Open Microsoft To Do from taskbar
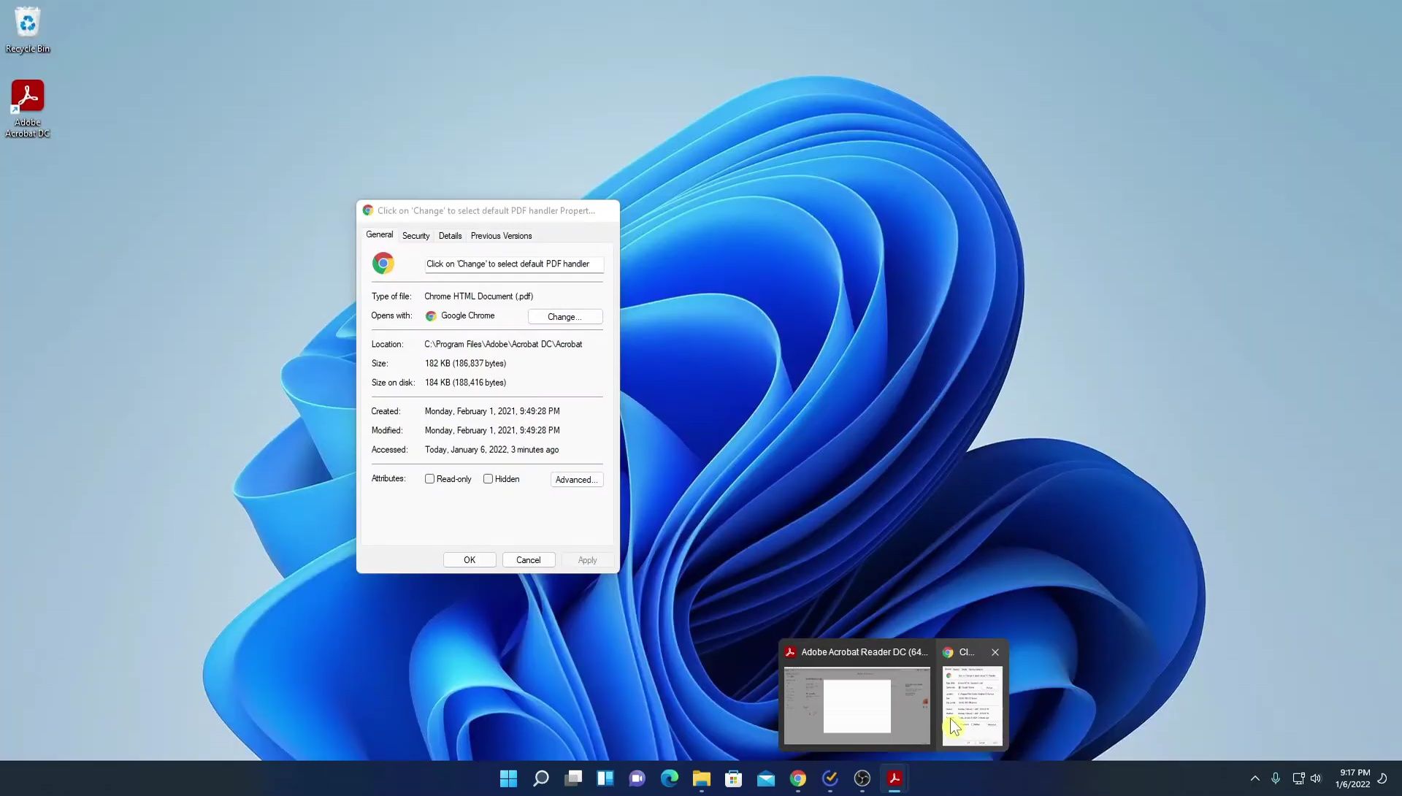The width and height of the screenshot is (1402, 796). click(830, 778)
